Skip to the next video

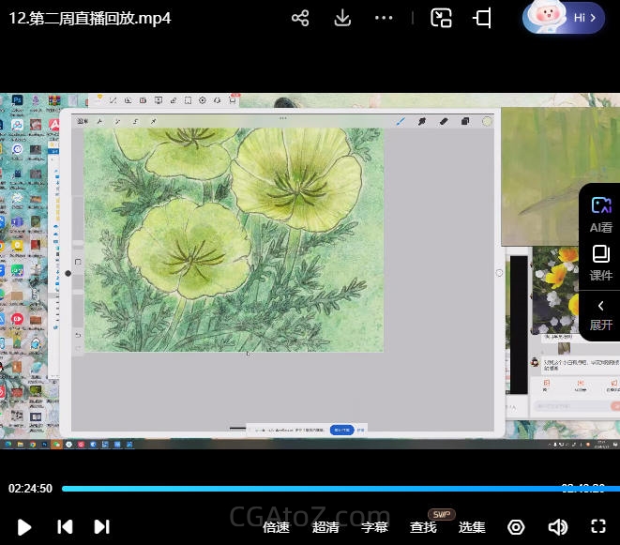102,527
